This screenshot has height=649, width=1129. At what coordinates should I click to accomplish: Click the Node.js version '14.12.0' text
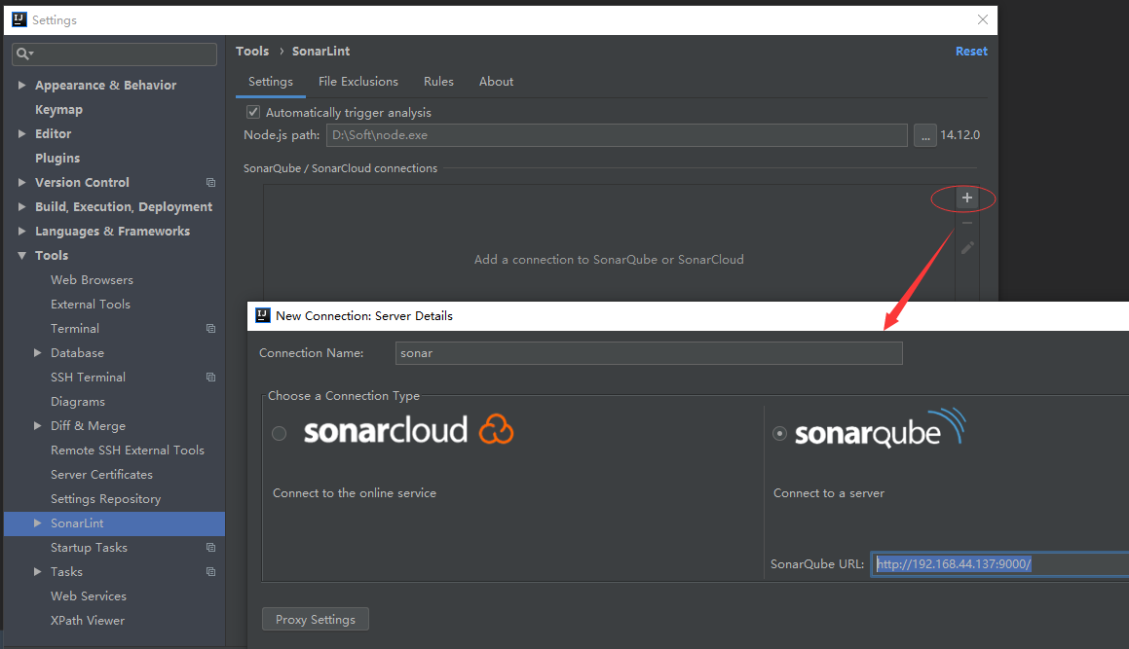tap(960, 135)
